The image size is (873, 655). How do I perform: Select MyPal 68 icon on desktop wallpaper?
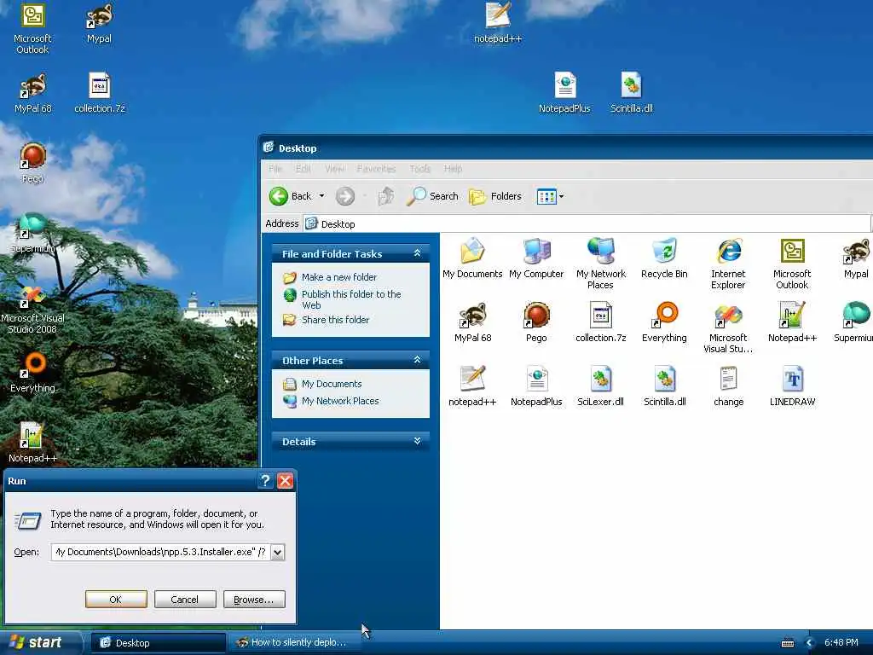point(33,94)
